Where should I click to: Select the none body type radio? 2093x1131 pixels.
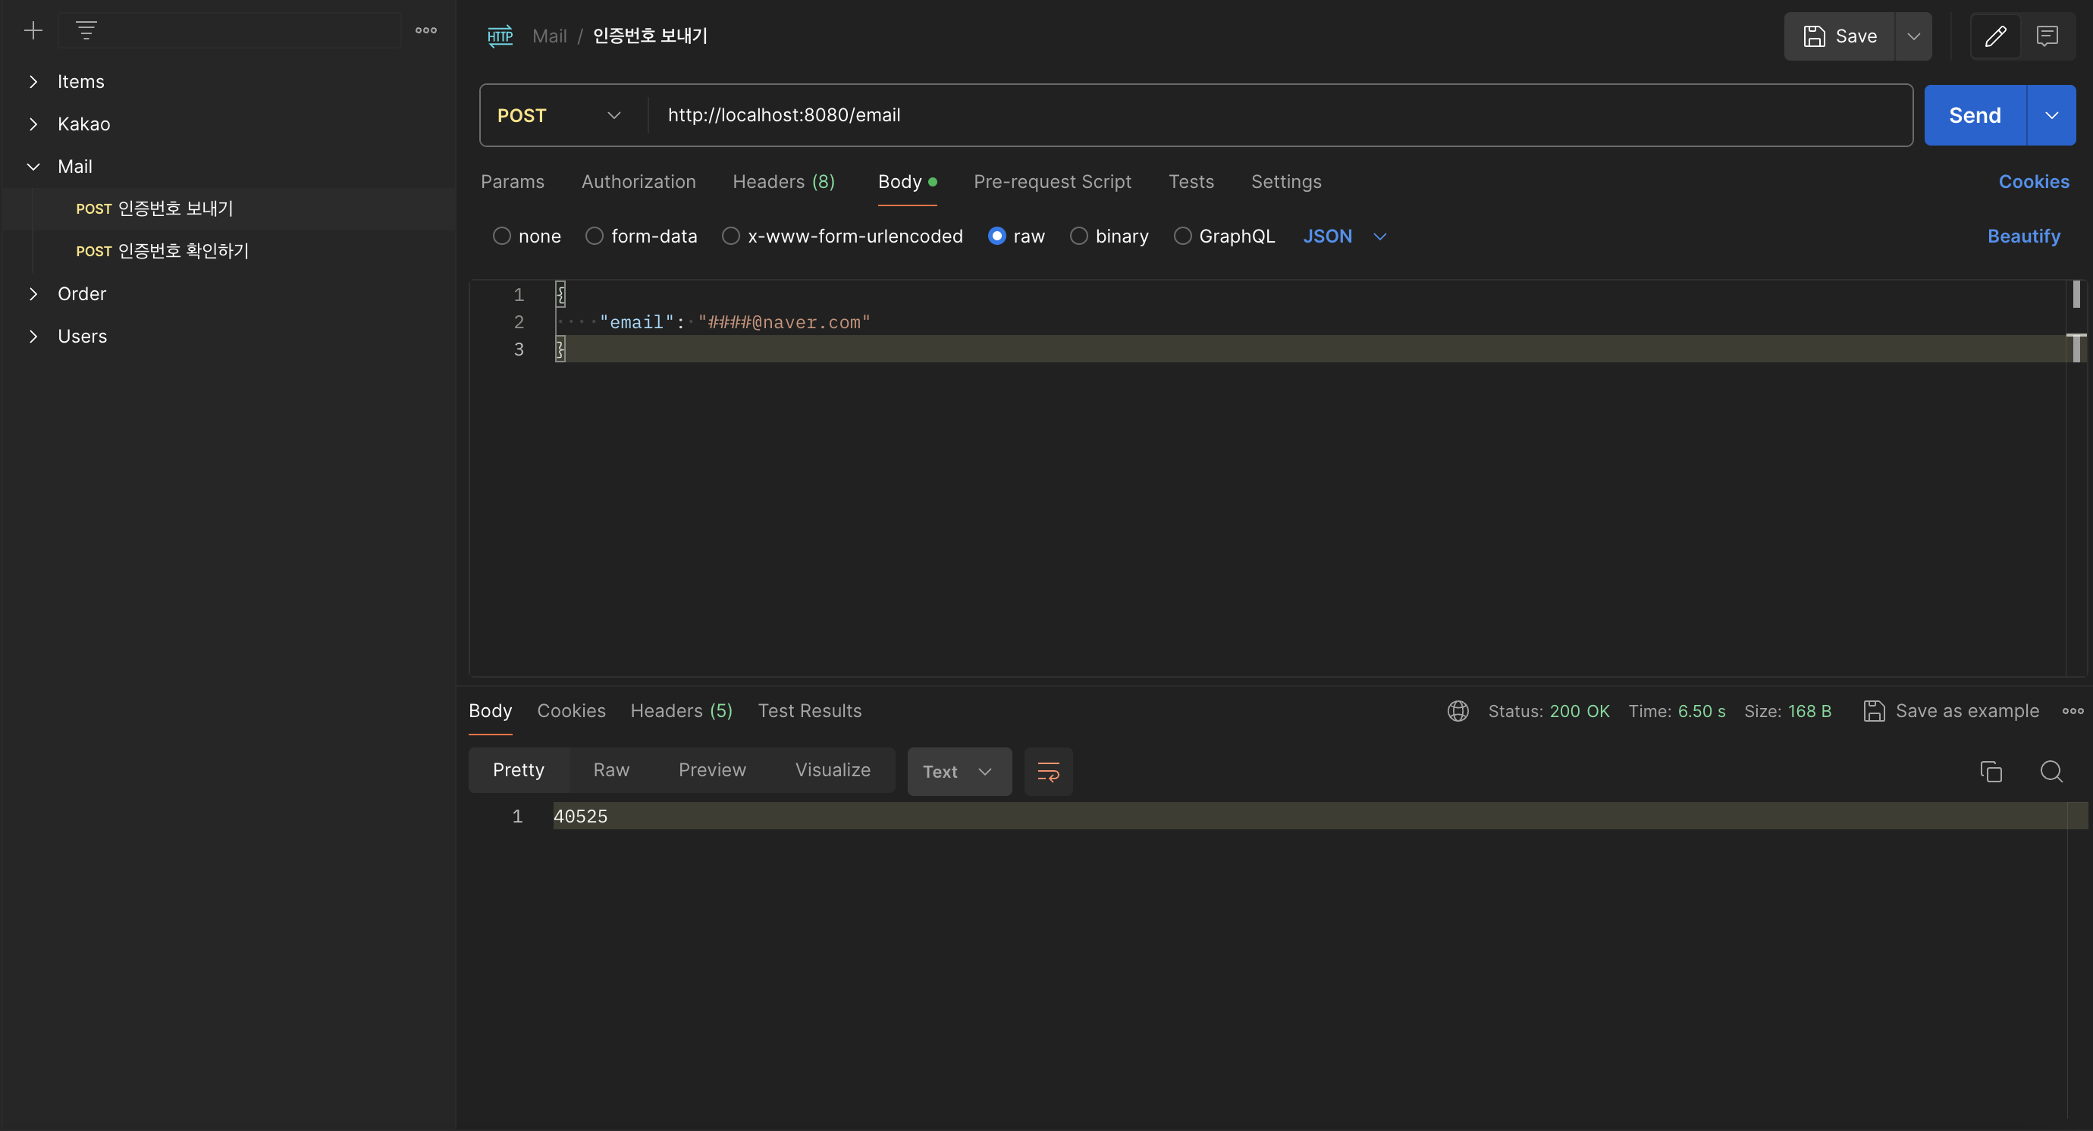(502, 237)
